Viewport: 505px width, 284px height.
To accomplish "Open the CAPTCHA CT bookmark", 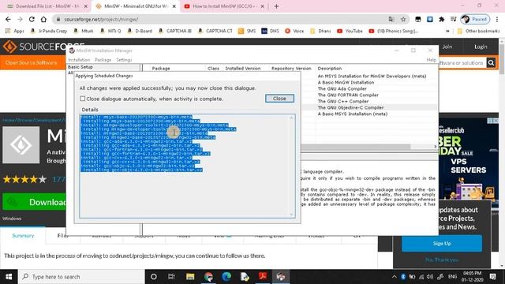I will pyautogui.click(x=215, y=31).
